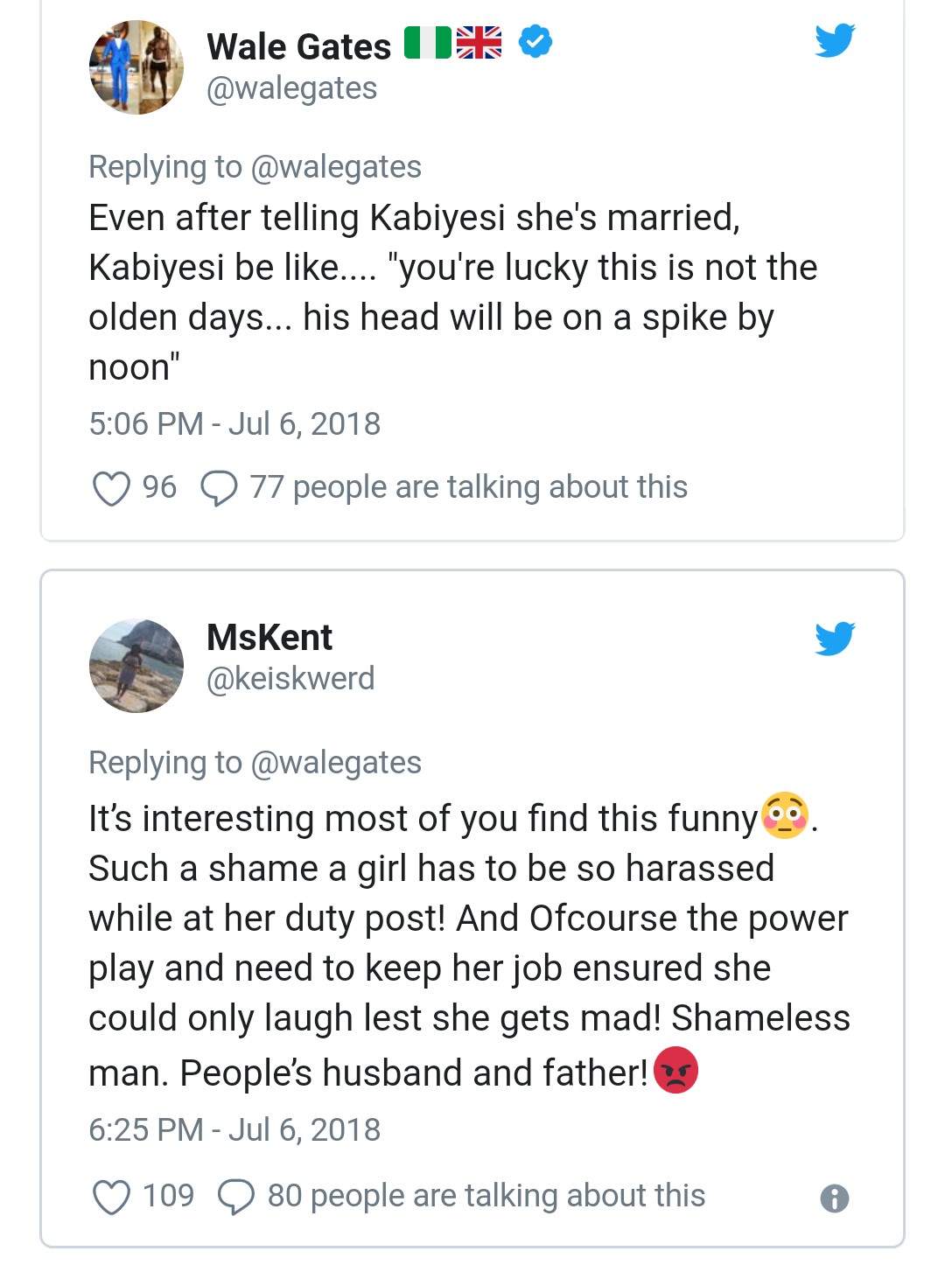Visit the @keiskwerd handle
This screenshot has height=1265, width=945.
[x=290, y=679]
